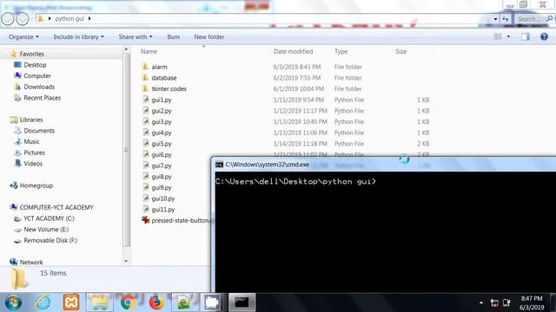Open the Documents library
The height and width of the screenshot is (312, 556).
coord(35,131)
